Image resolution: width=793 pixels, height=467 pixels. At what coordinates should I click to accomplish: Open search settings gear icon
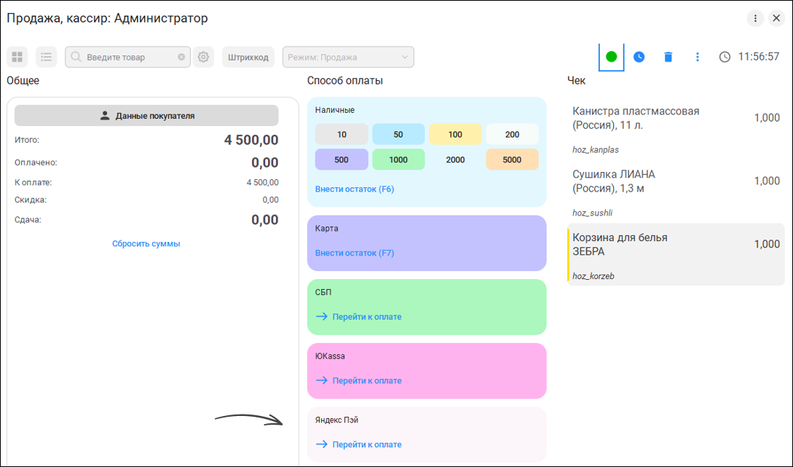(203, 57)
